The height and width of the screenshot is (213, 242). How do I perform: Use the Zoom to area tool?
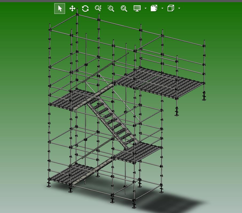pos(111,9)
